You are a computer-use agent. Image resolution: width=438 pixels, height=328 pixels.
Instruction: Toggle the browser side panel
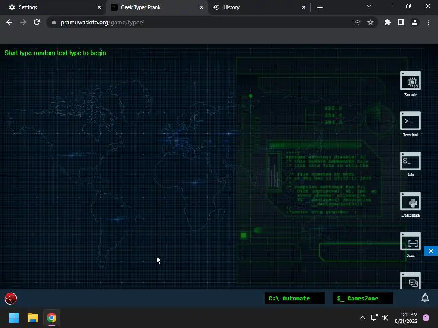401,22
